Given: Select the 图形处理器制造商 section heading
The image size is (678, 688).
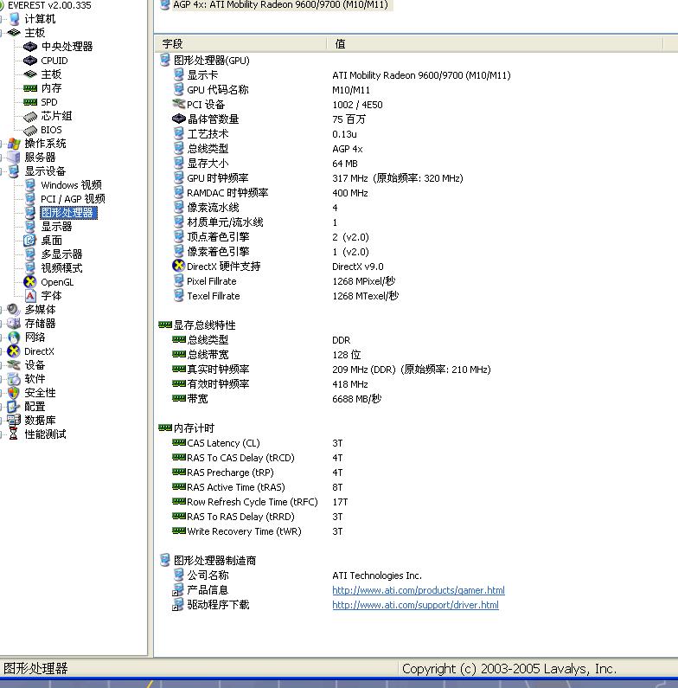Looking at the screenshot, I should 214,560.
